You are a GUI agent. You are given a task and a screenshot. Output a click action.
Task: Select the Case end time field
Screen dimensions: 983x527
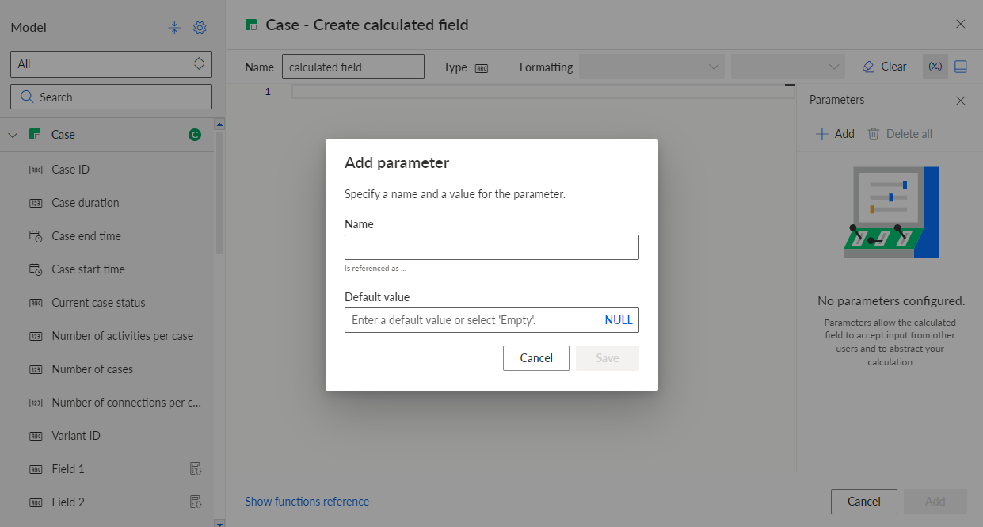pos(86,236)
